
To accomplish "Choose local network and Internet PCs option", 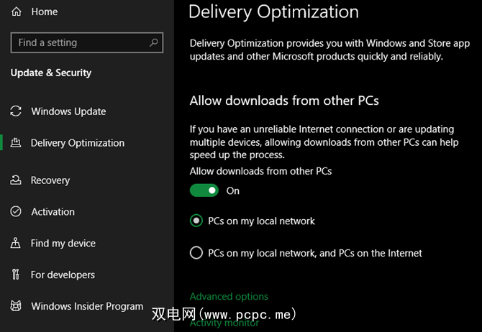I will [196, 253].
